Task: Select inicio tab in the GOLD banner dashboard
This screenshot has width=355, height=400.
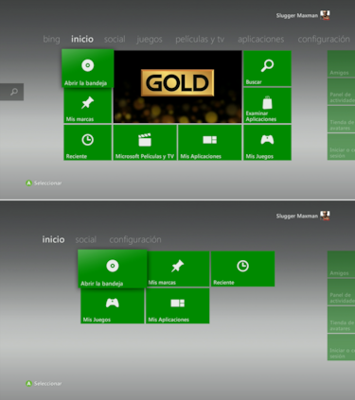Action: (x=82, y=39)
